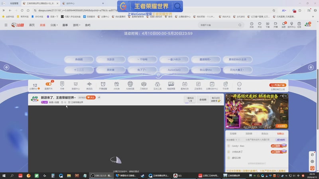This screenshot has width=319, height=179.
Task: Click the 1星挑战 1/3 progress button
Action: tap(190, 99)
